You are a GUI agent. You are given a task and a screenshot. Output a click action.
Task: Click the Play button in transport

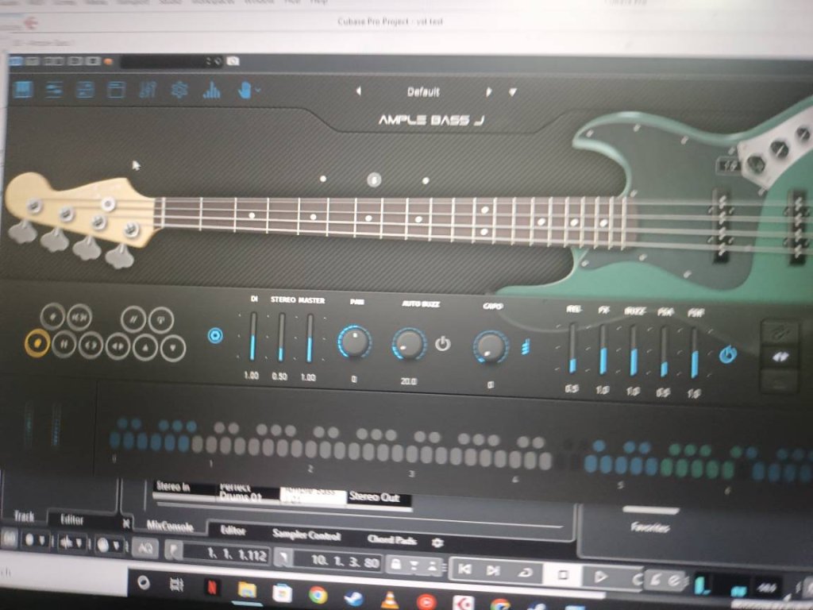click(x=600, y=577)
